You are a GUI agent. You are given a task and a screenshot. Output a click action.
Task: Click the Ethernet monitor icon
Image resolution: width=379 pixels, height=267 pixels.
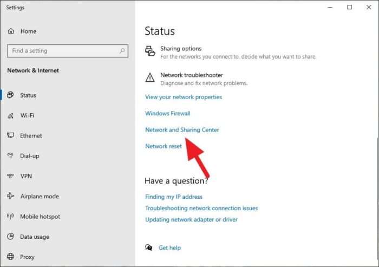point(10,135)
